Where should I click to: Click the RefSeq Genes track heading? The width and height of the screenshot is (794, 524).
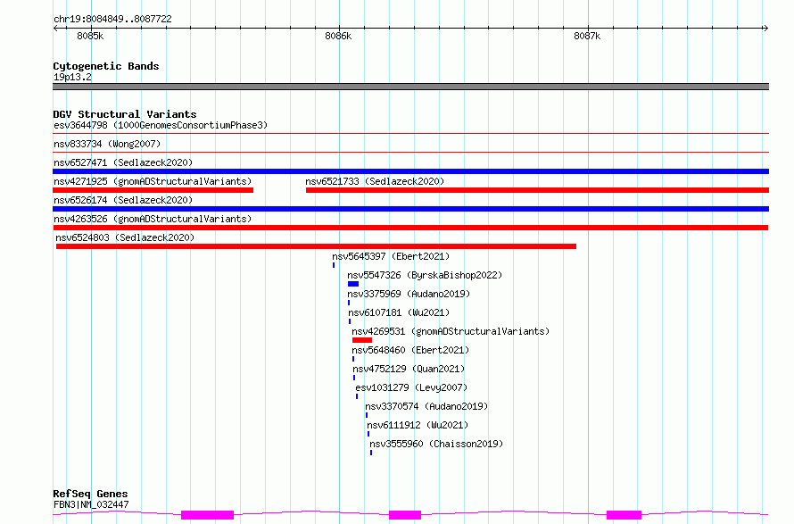[x=90, y=494]
